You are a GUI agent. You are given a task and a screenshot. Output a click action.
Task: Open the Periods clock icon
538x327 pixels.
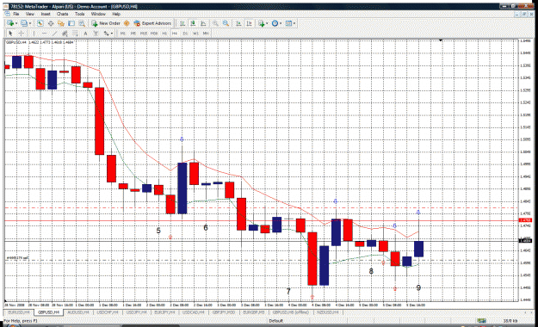pyautogui.click(x=275, y=23)
